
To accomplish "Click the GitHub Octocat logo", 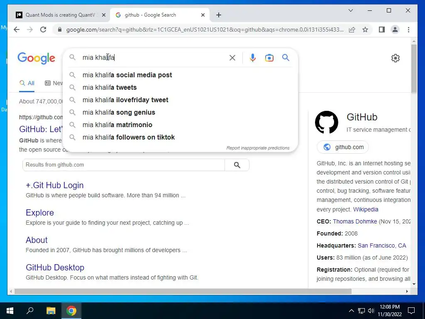I will coord(327,122).
